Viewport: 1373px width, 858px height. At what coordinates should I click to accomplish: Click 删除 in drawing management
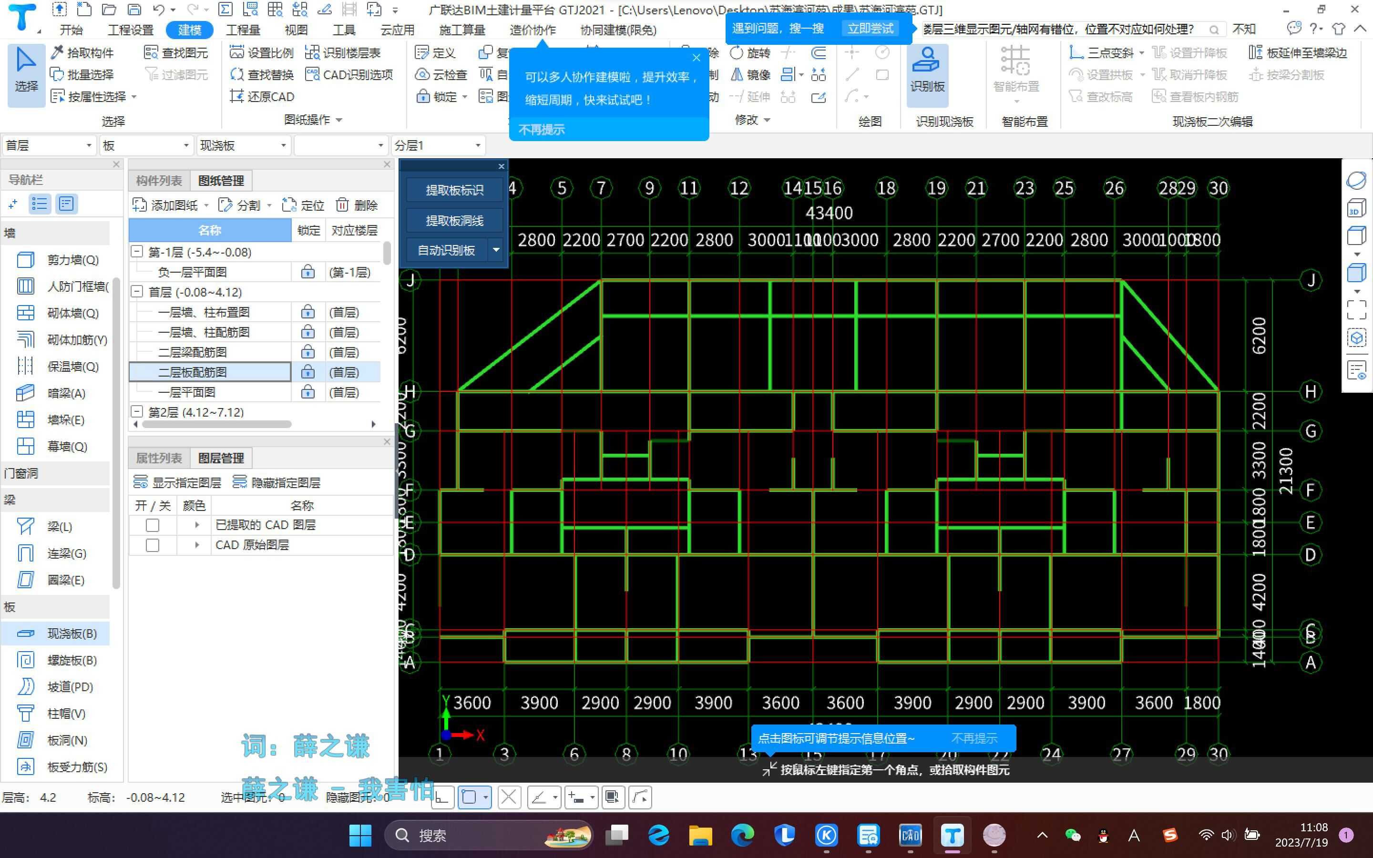pos(357,205)
